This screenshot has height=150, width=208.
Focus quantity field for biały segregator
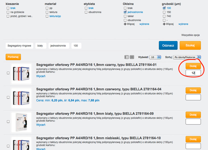click(193, 121)
